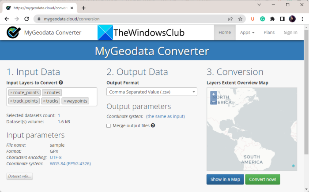Click the Convert now! button
The image size is (309, 192).
(x=263, y=179)
